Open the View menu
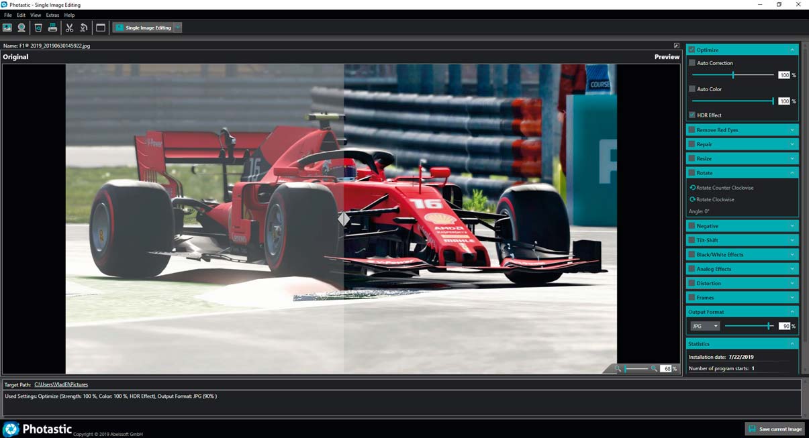 (x=36, y=15)
